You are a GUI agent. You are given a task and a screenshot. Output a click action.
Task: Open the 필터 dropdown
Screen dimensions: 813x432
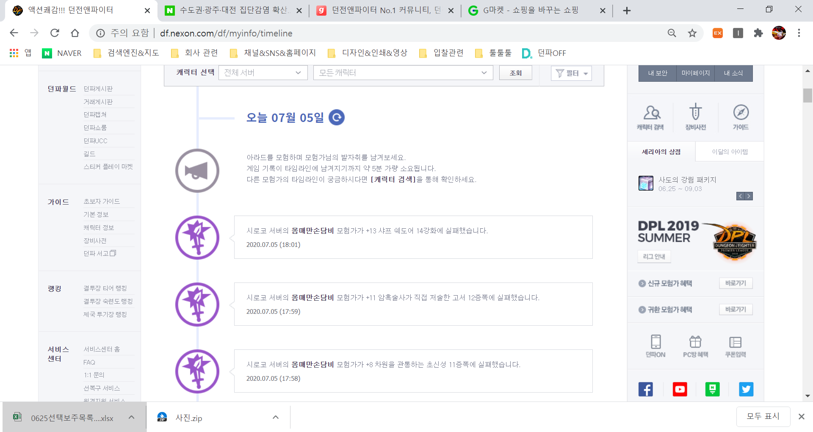[x=571, y=73]
